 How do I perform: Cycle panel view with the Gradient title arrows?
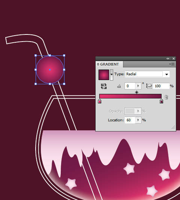click(x=98, y=64)
